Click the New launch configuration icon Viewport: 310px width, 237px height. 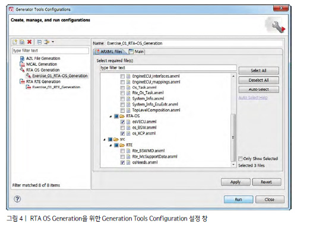click(x=15, y=42)
